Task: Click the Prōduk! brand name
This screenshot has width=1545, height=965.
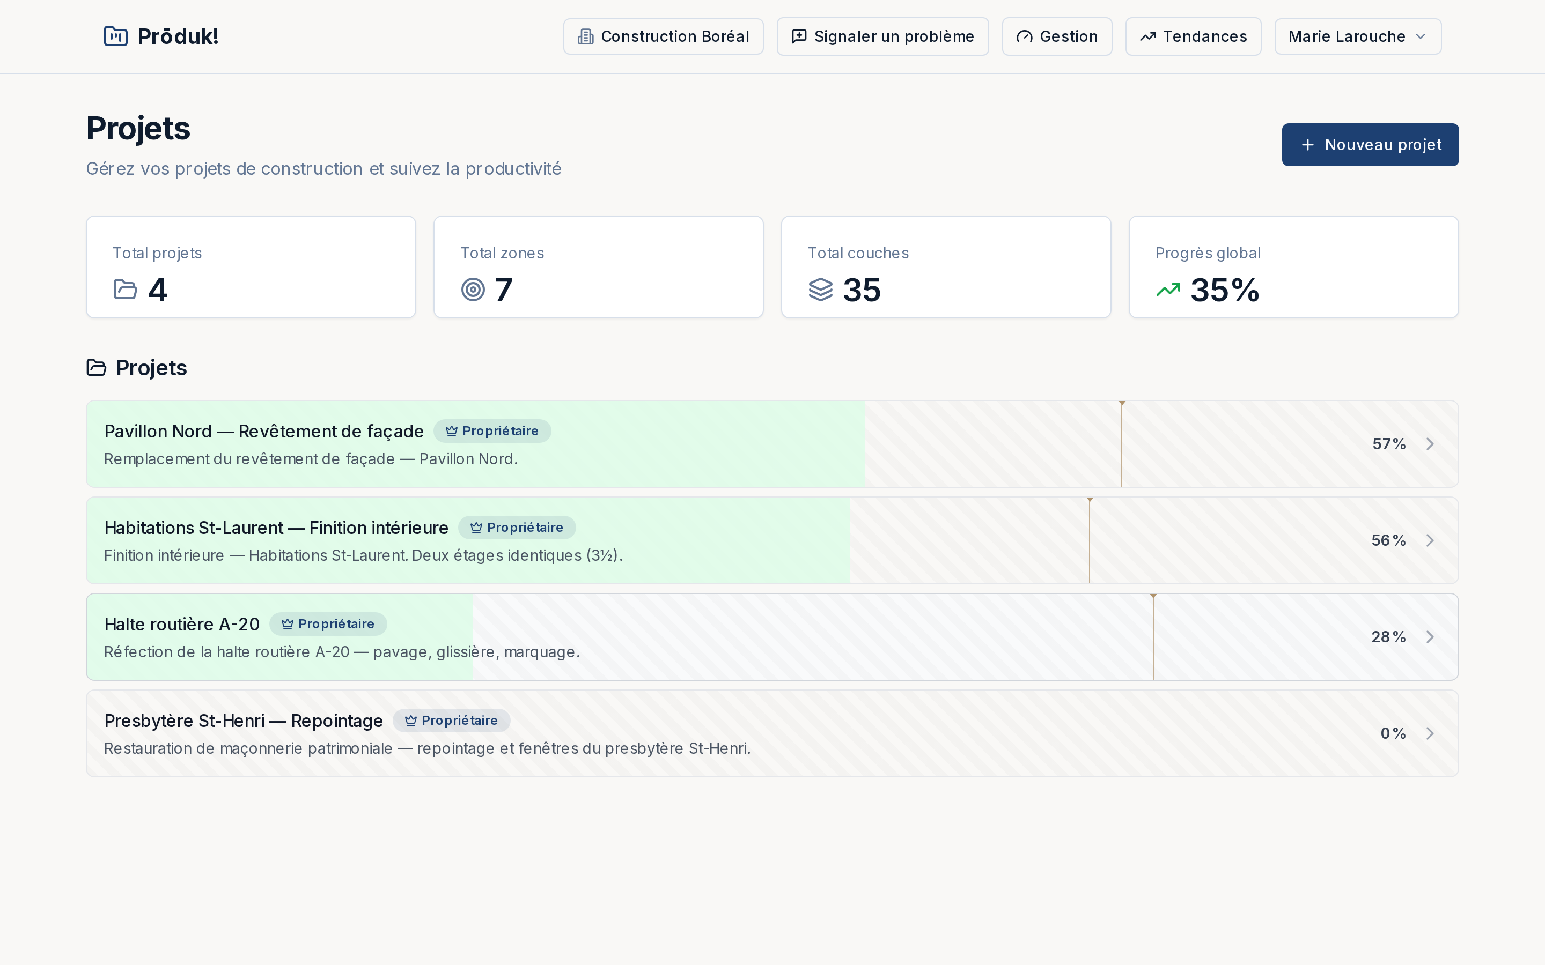Action: tap(178, 36)
